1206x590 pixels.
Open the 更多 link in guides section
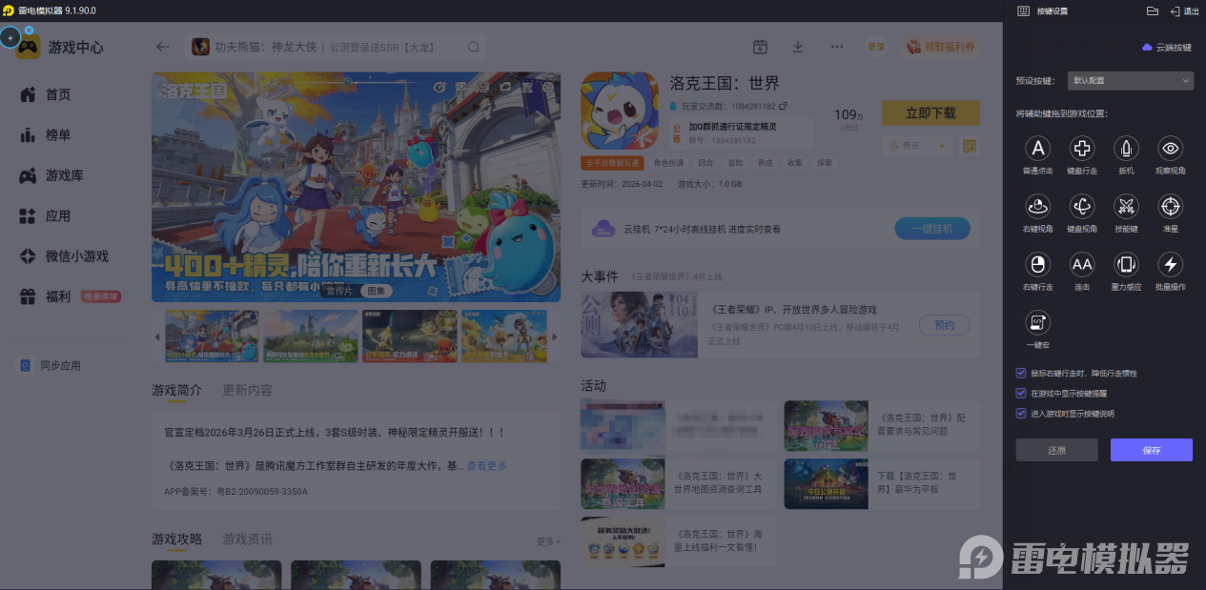[x=548, y=541]
